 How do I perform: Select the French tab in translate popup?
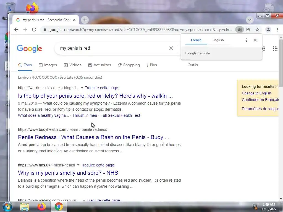click(196, 40)
